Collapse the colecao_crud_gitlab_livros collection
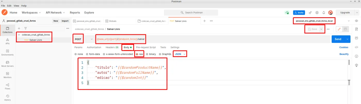This screenshot has height=104, width=361. point(19,35)
